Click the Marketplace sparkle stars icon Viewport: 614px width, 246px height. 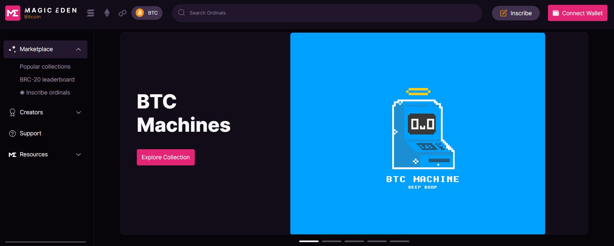(12, 49)
